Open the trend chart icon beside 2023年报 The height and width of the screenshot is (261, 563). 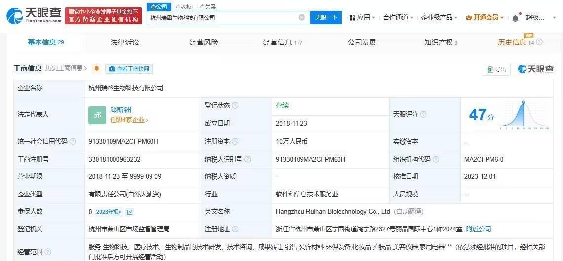(x=130, y=212)
